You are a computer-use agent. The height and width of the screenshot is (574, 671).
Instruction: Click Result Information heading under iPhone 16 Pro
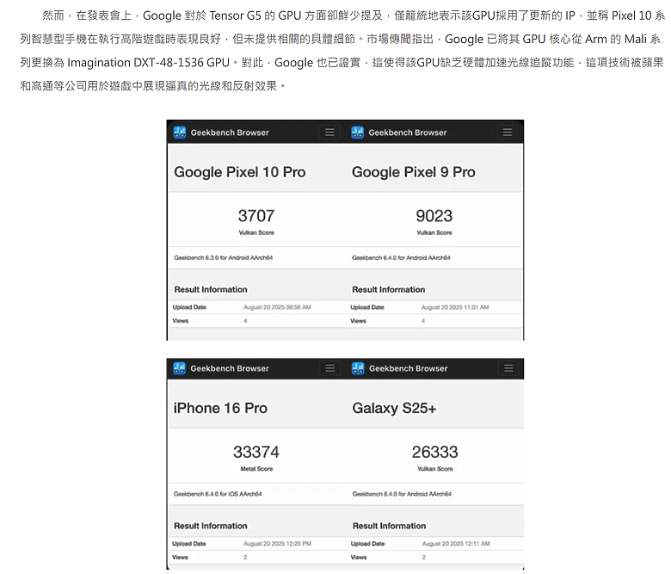[x=211, y=526]
